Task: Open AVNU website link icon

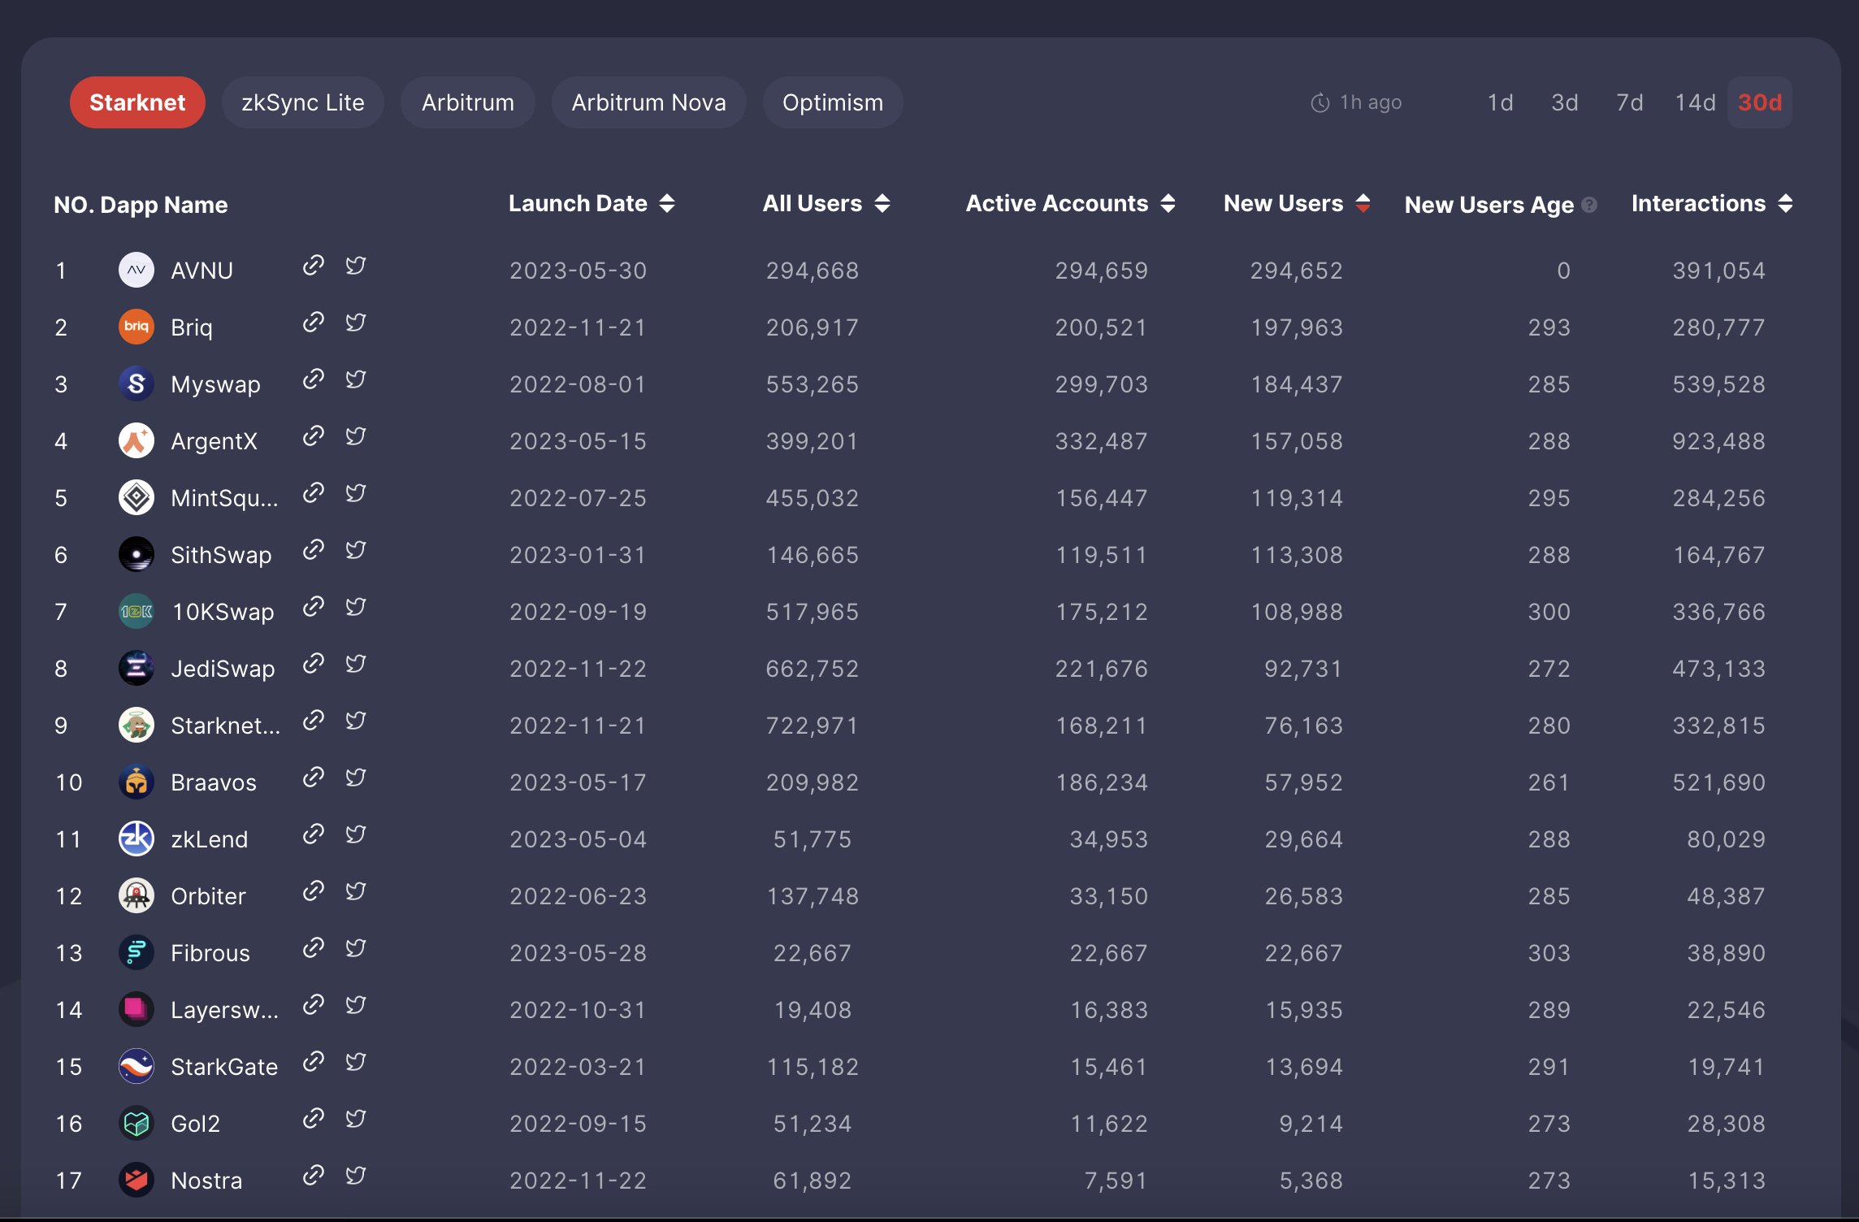Action: coord(314,266)
